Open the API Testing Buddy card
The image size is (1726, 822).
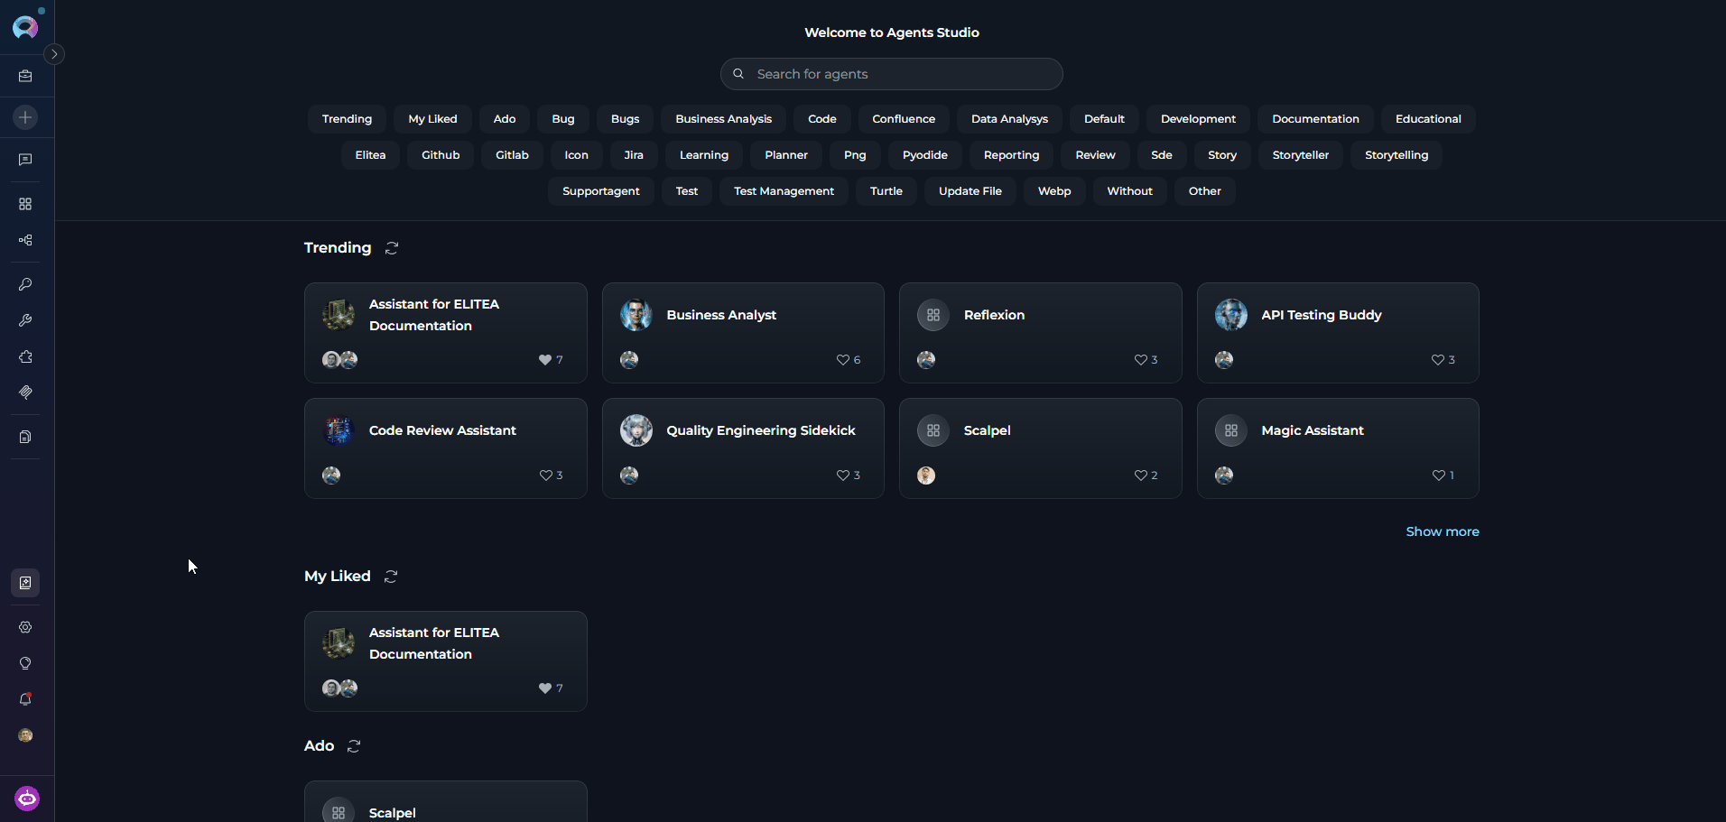pos(1338,333)
